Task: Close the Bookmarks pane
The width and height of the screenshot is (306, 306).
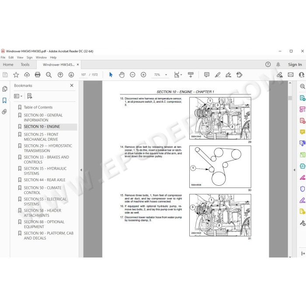Action: [72, 85]
